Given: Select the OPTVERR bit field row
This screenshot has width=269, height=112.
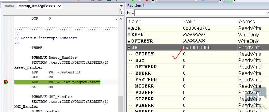Looking at the screenshot, I should pyautogui.click(x=198, y=67).
